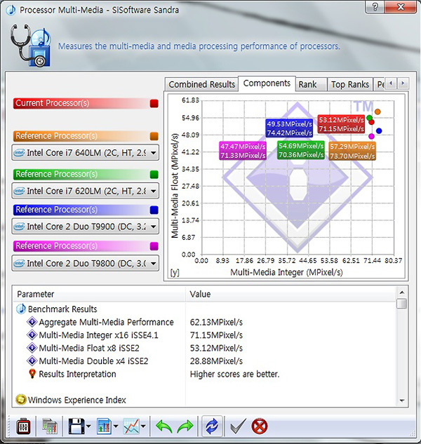The width and height of the screenshot is (421, 444).
Task: Open the Intel Core 2 Duo T9900 dropdown
Action: [x=86, y=227]
